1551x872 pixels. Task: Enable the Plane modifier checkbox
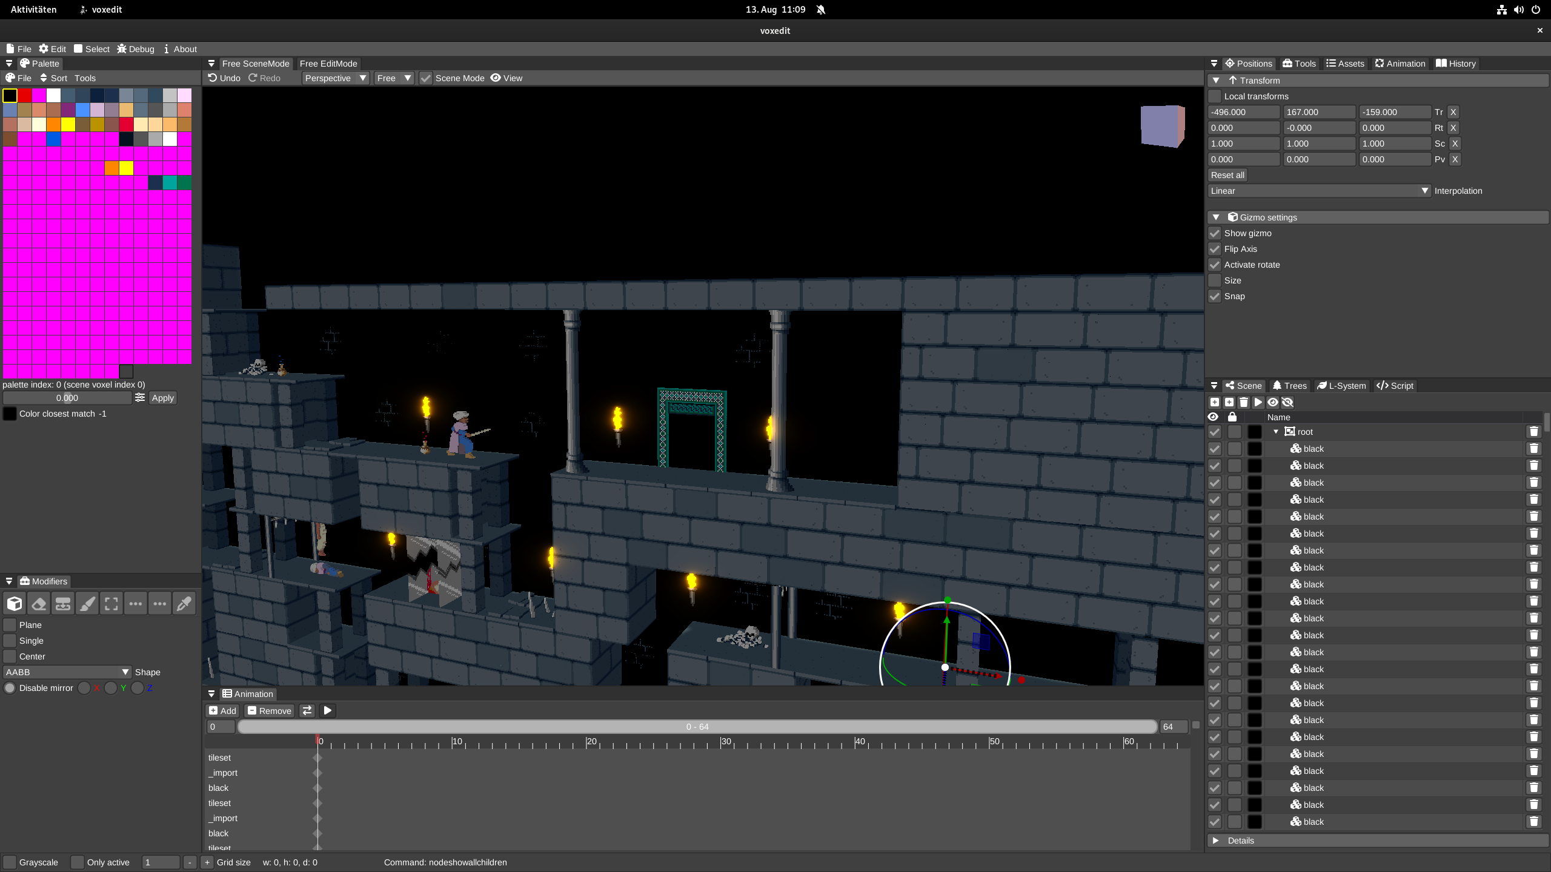(x=10, y=625)
